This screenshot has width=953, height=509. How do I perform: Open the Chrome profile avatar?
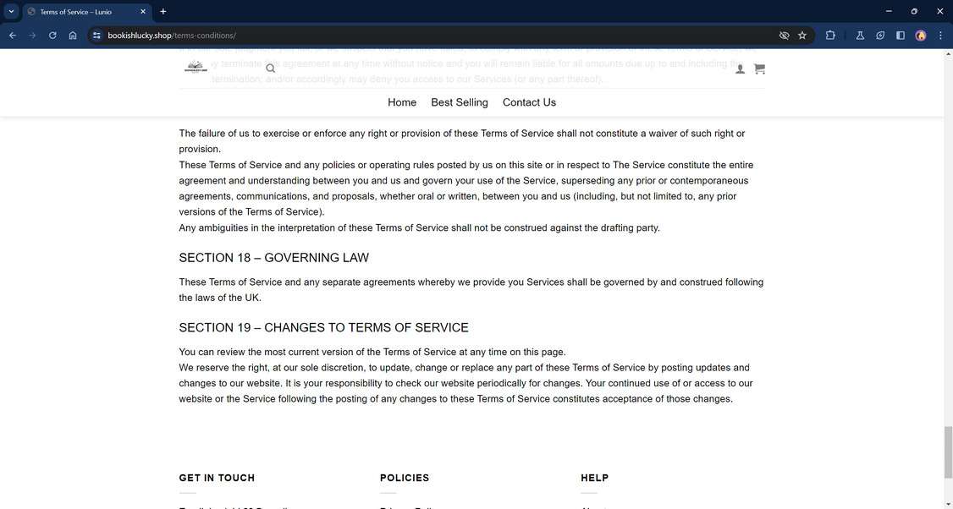tap(921, 36)
